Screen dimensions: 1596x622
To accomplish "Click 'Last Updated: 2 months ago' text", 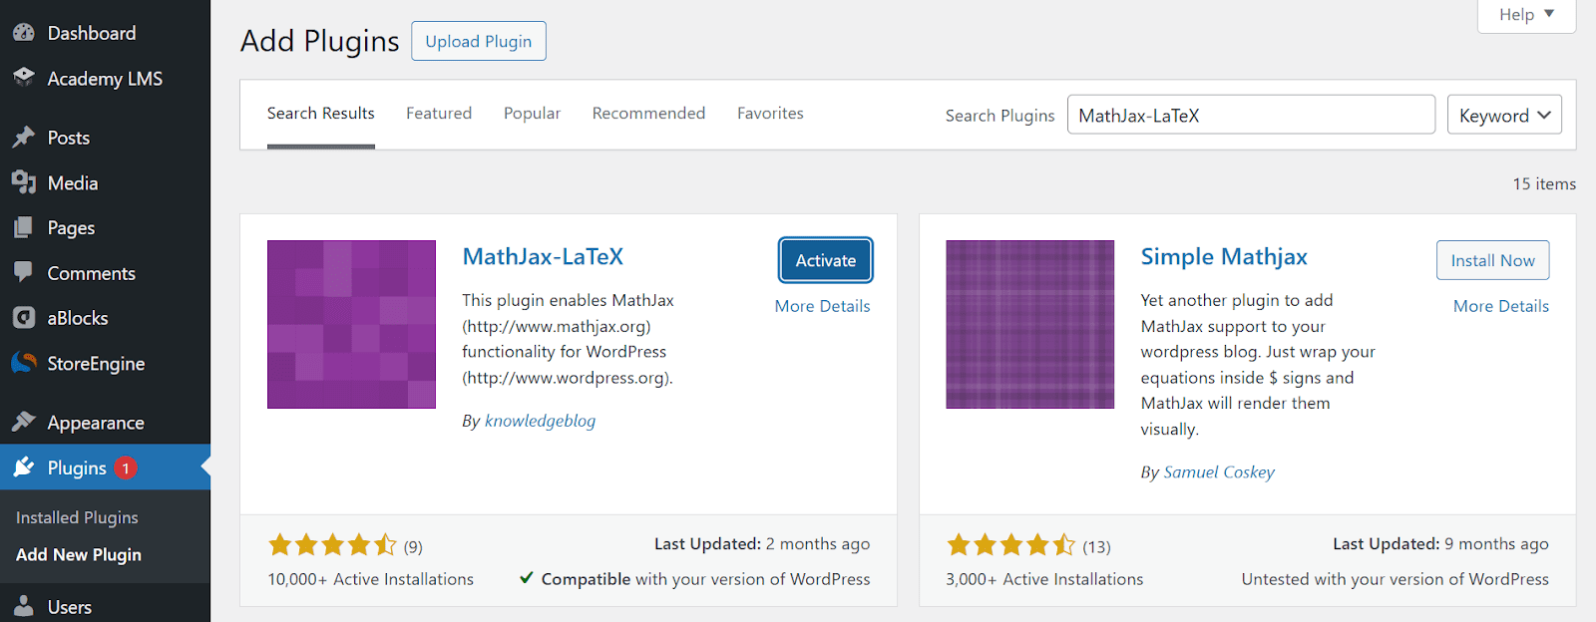I will 762,543.
